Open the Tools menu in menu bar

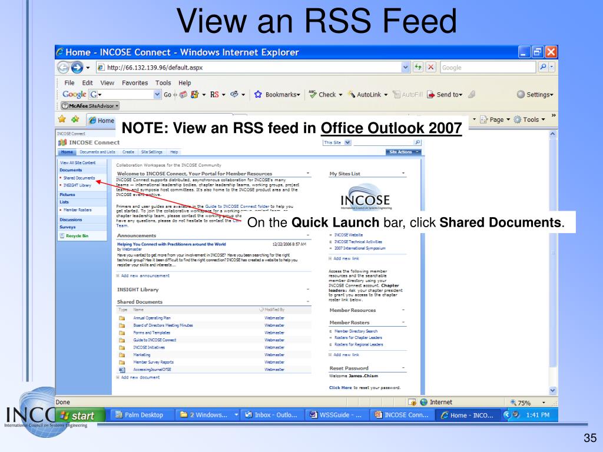(x=163, y=82)
